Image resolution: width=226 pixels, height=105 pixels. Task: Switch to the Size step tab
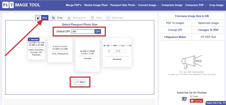tap(42, 18)
